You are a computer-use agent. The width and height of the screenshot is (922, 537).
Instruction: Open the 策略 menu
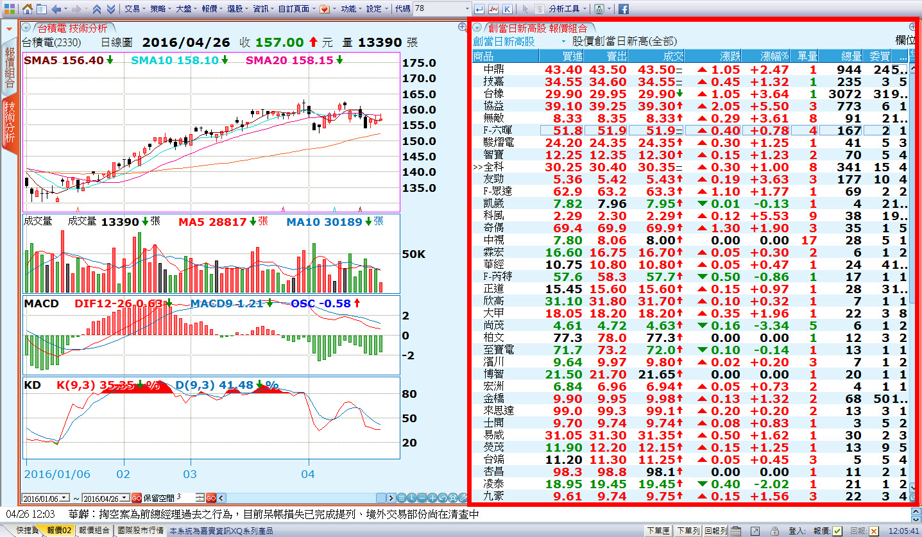point(160,9)
